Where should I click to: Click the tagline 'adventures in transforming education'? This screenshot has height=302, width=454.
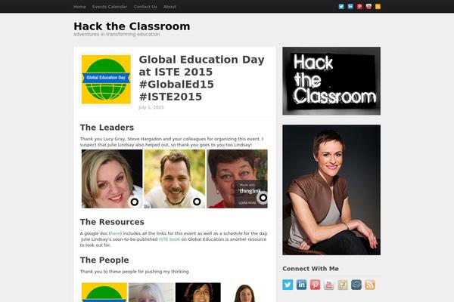(117, 34)
